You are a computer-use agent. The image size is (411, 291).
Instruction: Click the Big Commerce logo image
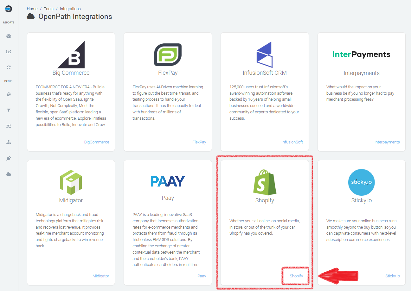[x=71, y=54]
